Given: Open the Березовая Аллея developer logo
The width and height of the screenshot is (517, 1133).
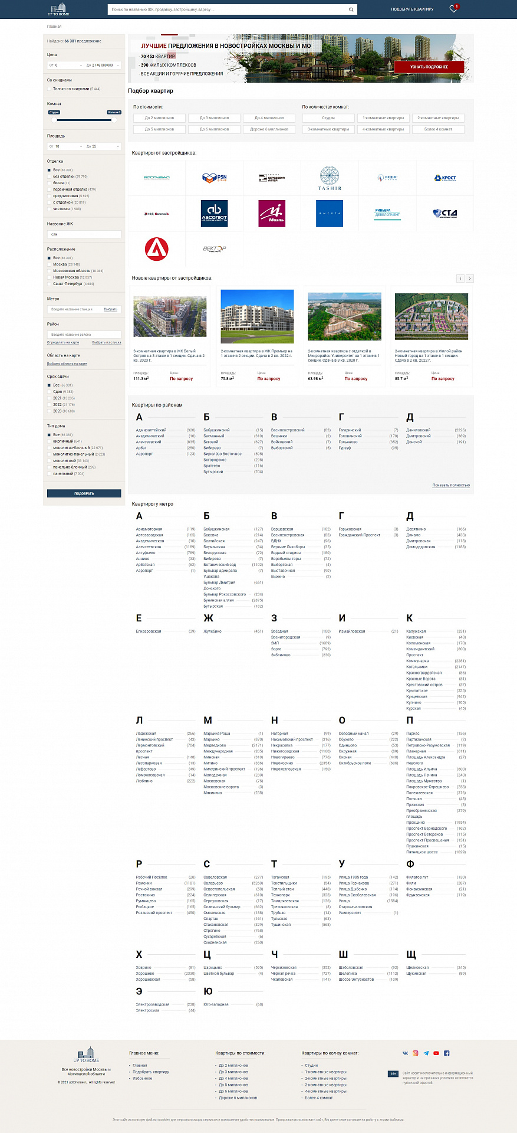Looking at the screenshot, I should tap(272, 178).
